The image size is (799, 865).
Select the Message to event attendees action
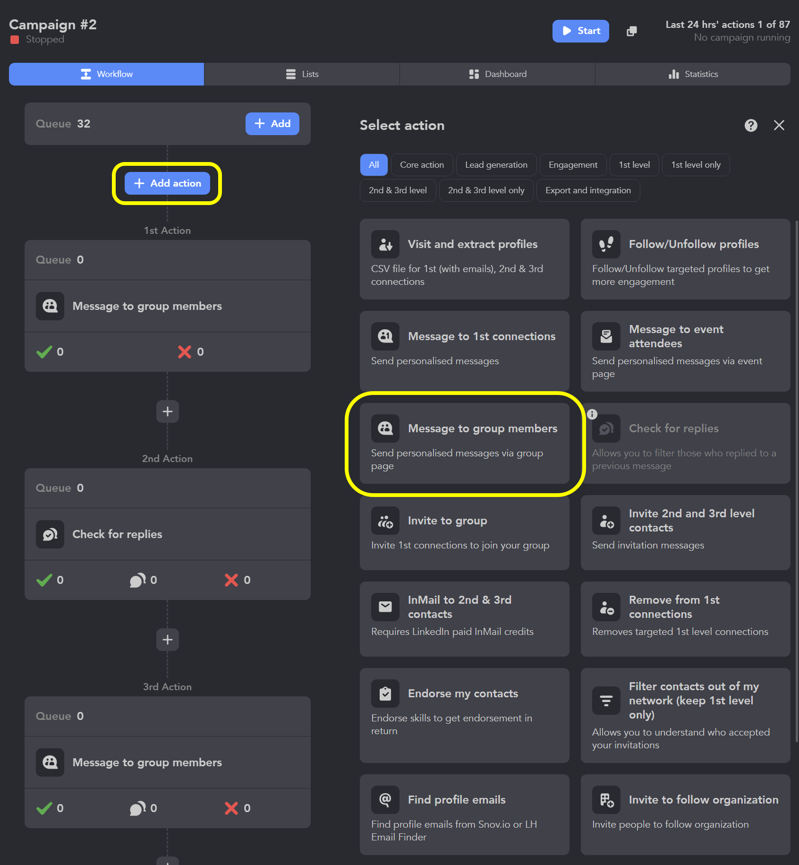[685, 351]
